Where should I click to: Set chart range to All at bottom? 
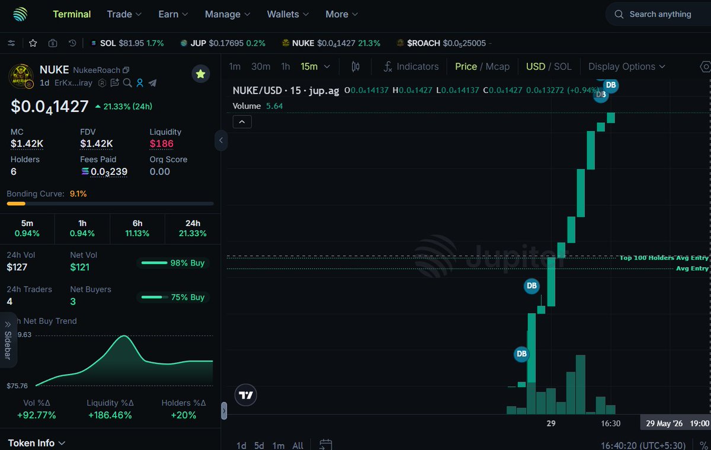click(298, 445)
